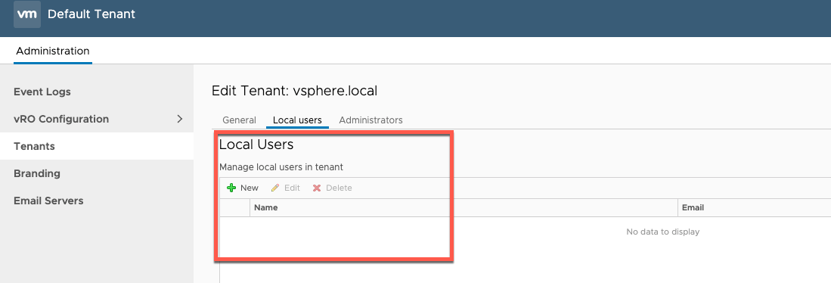Click the No data to display message
Image resolution: width=831 pixels, height=283 pixels.
coord(663,232)
